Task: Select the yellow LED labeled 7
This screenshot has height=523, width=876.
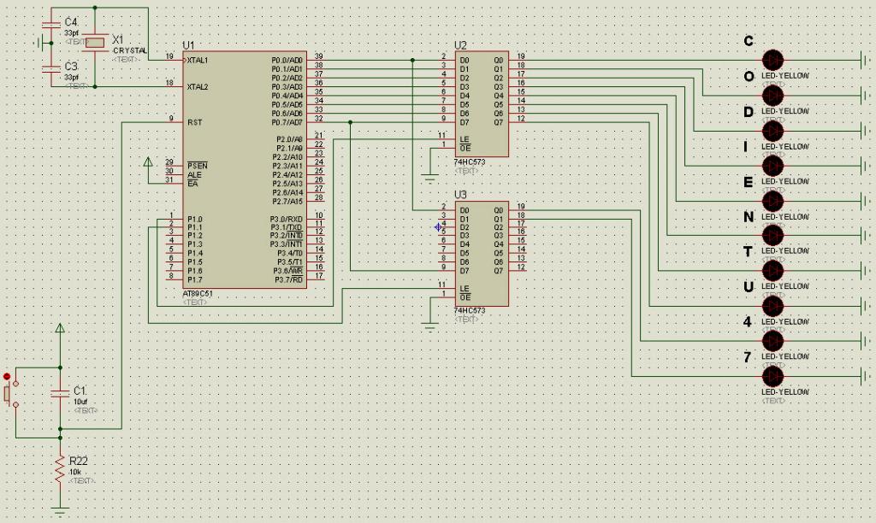Action: coord(772,376)
